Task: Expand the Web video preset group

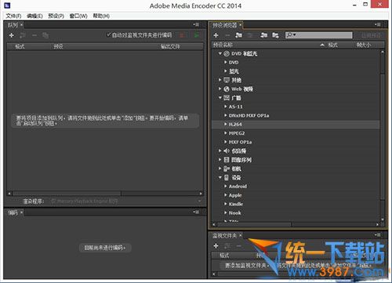Action: tap(220, 89)
